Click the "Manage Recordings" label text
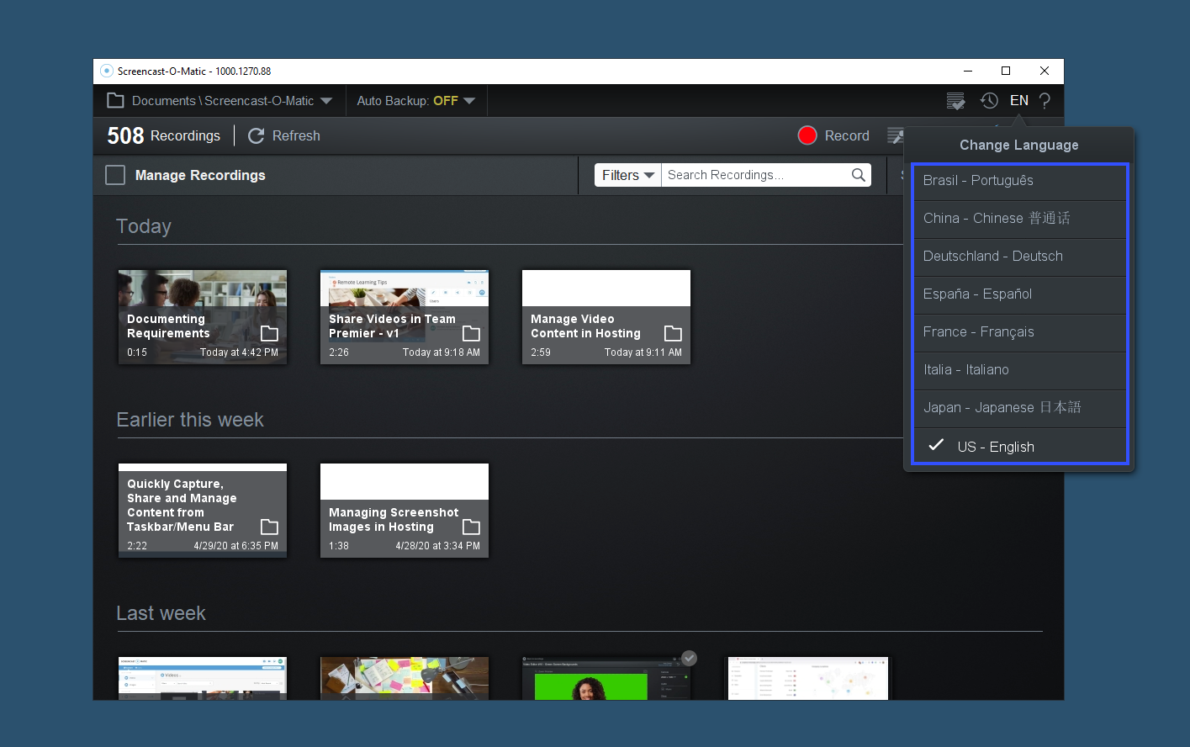The width and height of the screenshot is (1190, 747). click(200, 175)
